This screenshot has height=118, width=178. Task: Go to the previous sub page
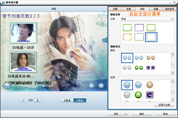(x=24, y=101)
